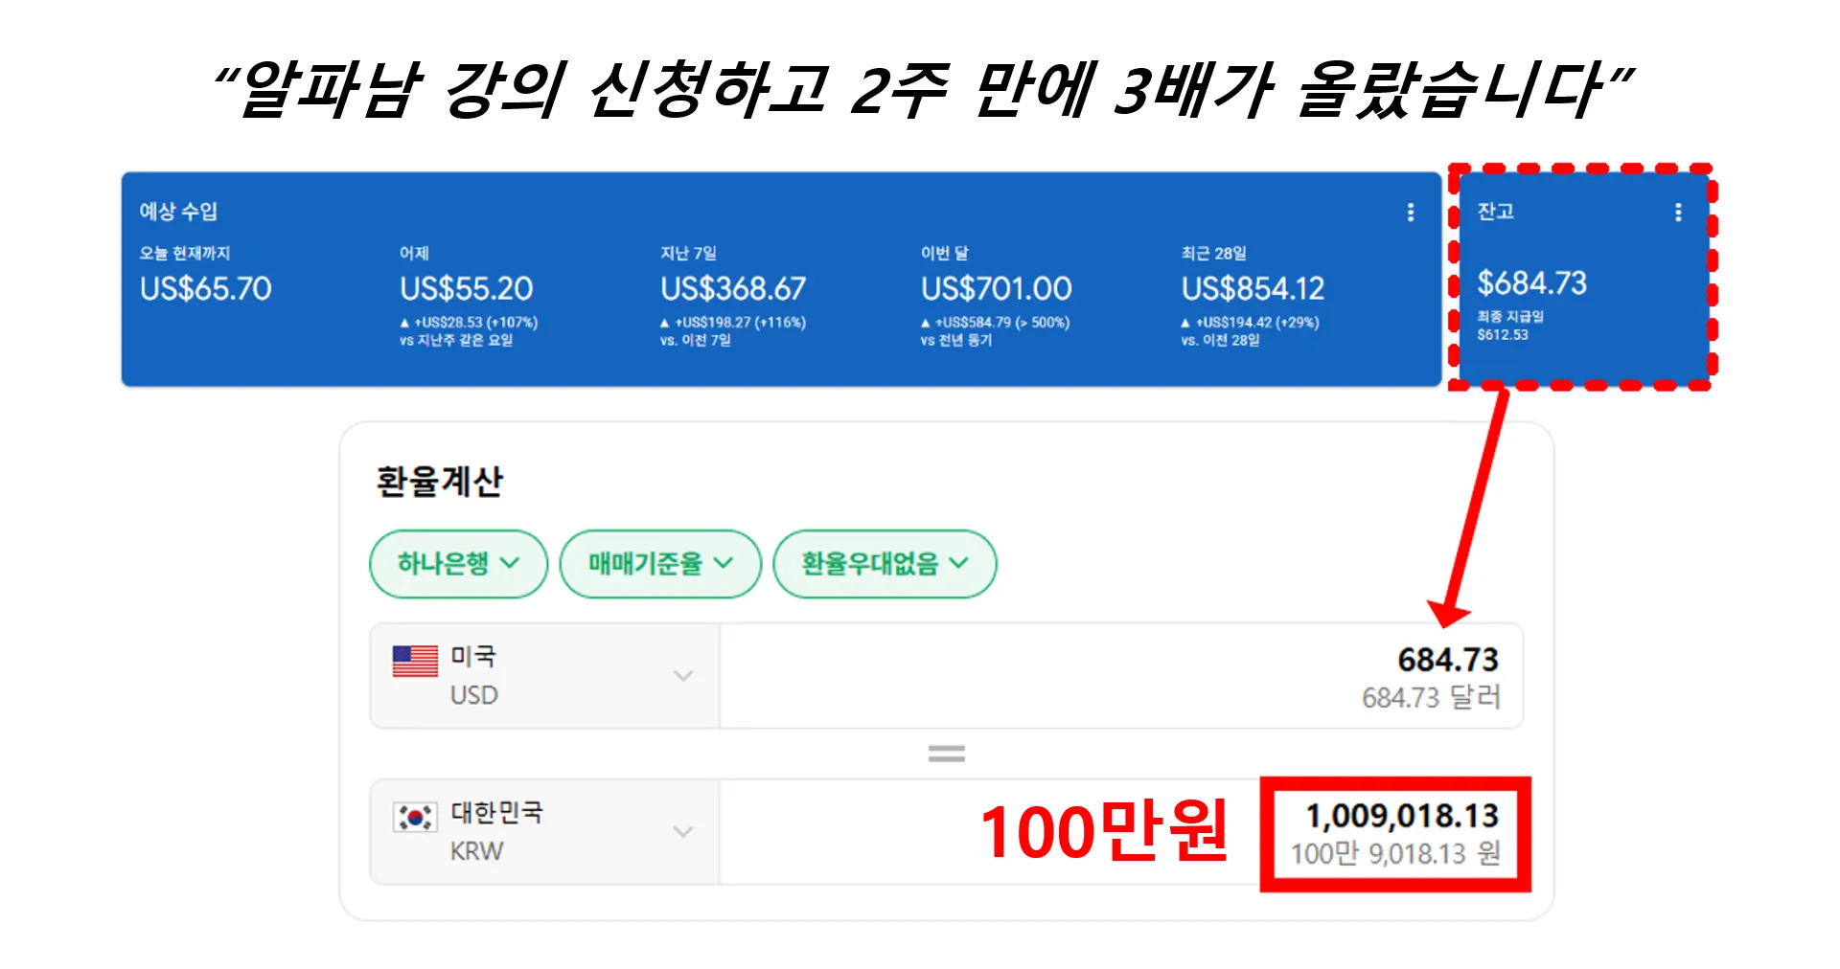Screen dimensions: 1840x969
Task: Click the 최근 28일 US$854.12 earnings figure
Action: 1253,289
